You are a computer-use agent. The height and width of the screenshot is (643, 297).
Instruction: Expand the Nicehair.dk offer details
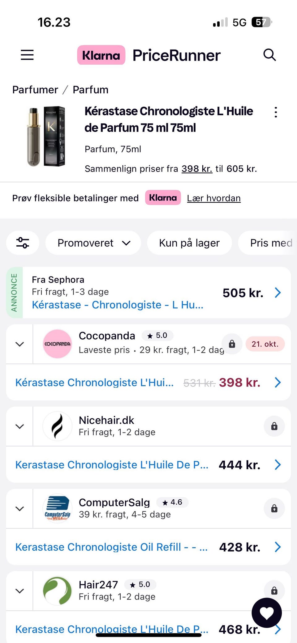pos(19,426)
